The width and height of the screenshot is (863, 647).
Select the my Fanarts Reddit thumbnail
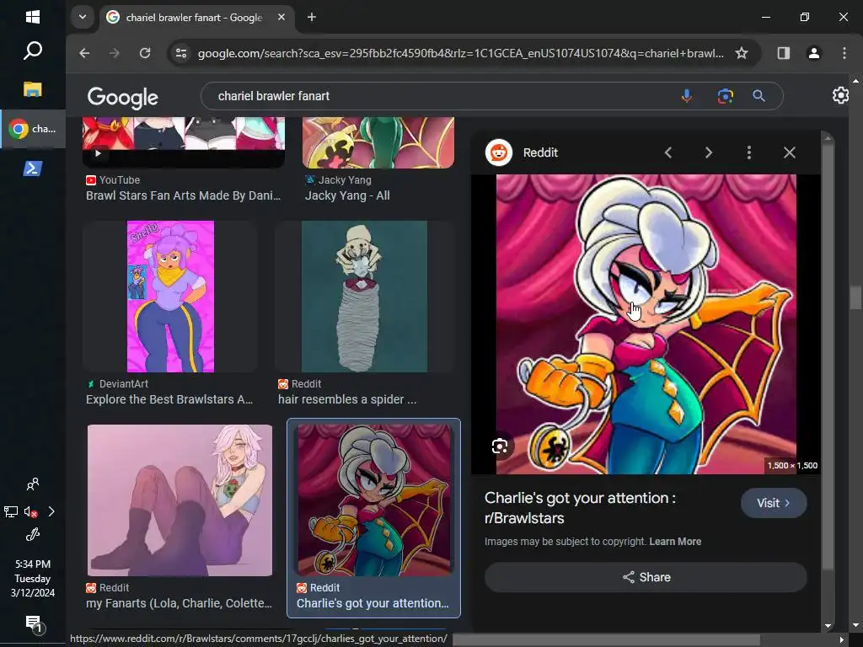click(x=180, y=500)
